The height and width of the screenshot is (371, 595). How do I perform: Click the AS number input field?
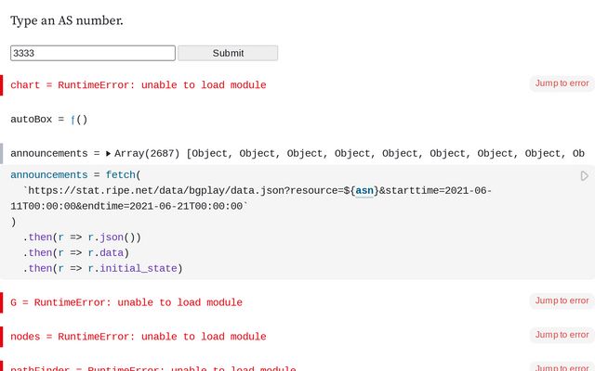coord(93,53)
